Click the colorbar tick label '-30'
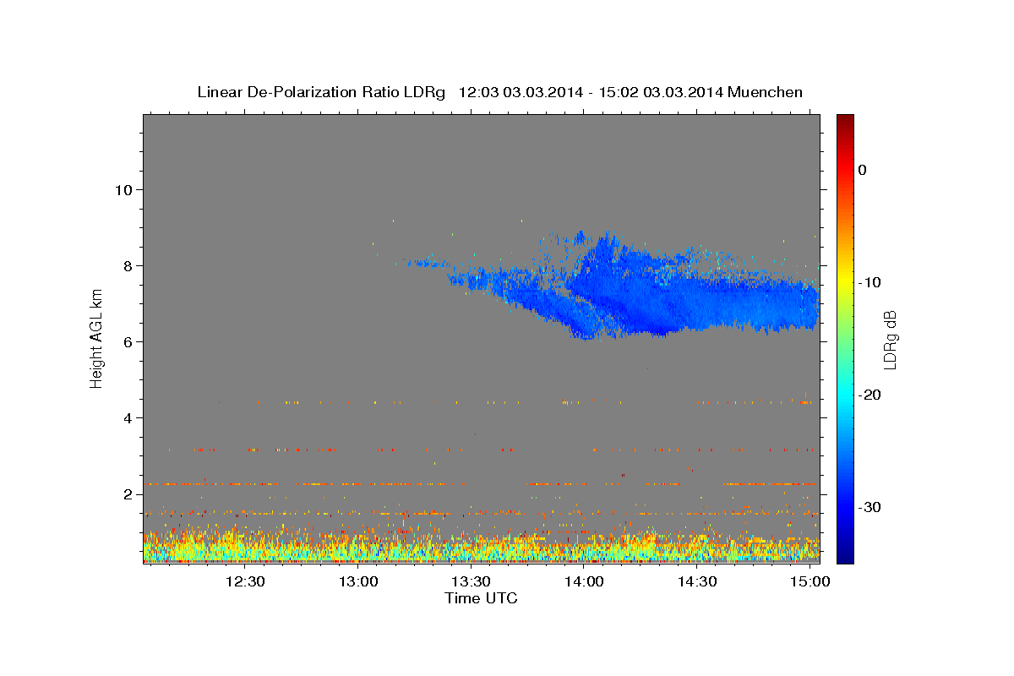 869,507
